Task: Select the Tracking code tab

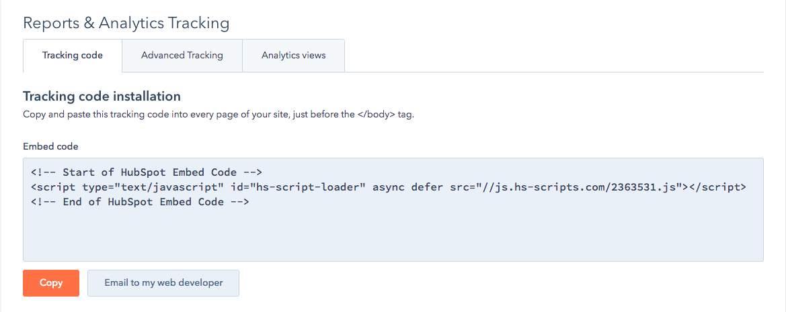Action: coord(73,56)
